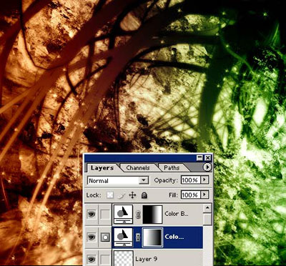Select Color B... adjustment layer icon thumbnail

pos(124,215)
